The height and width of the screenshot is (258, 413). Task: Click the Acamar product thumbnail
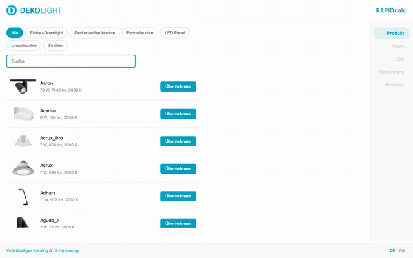pos(24,114)
